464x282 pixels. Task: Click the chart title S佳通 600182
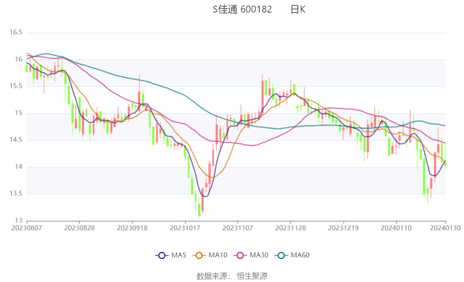(243, 10)
